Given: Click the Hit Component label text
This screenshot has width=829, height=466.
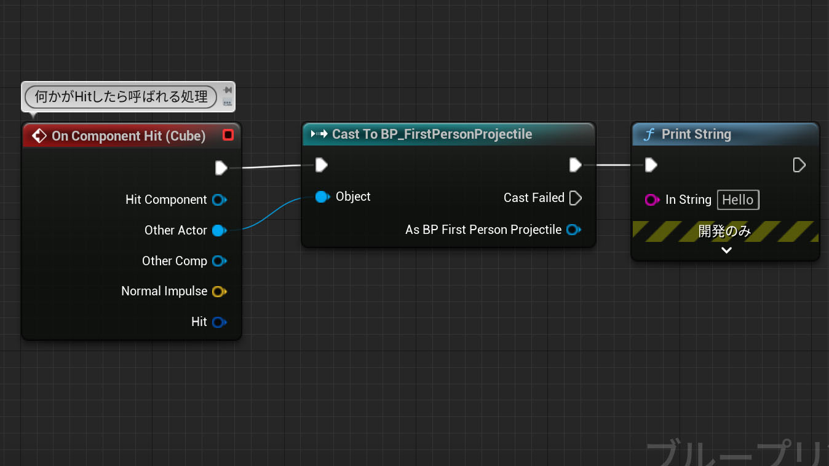Looking at the screenshot, I should [166, 200].
